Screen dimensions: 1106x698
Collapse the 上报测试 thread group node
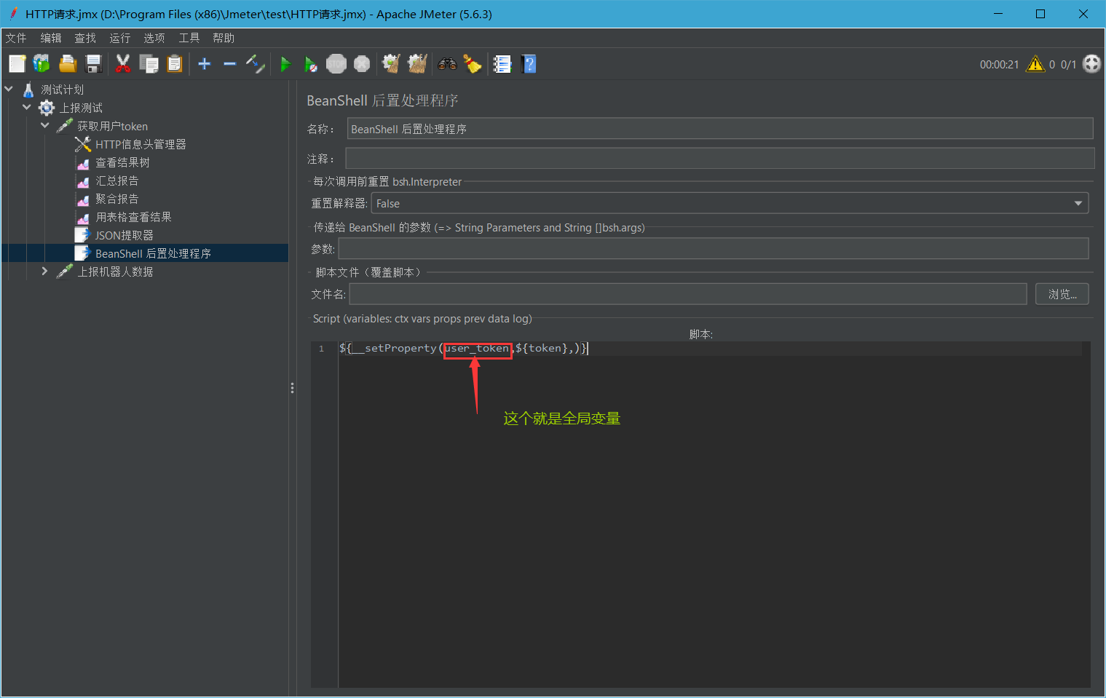(x=27, y=107)
